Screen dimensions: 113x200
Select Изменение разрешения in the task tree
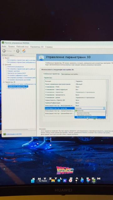click(x=15, y=67)
